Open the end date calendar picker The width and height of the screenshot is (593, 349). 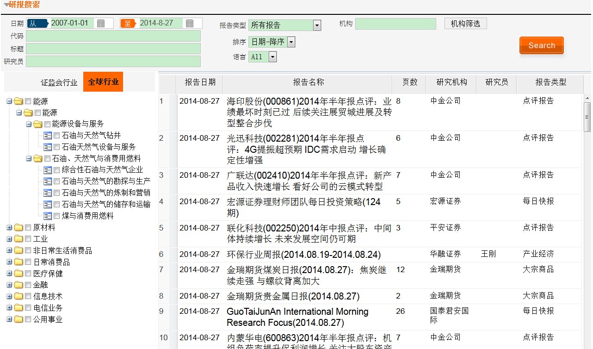190,23
